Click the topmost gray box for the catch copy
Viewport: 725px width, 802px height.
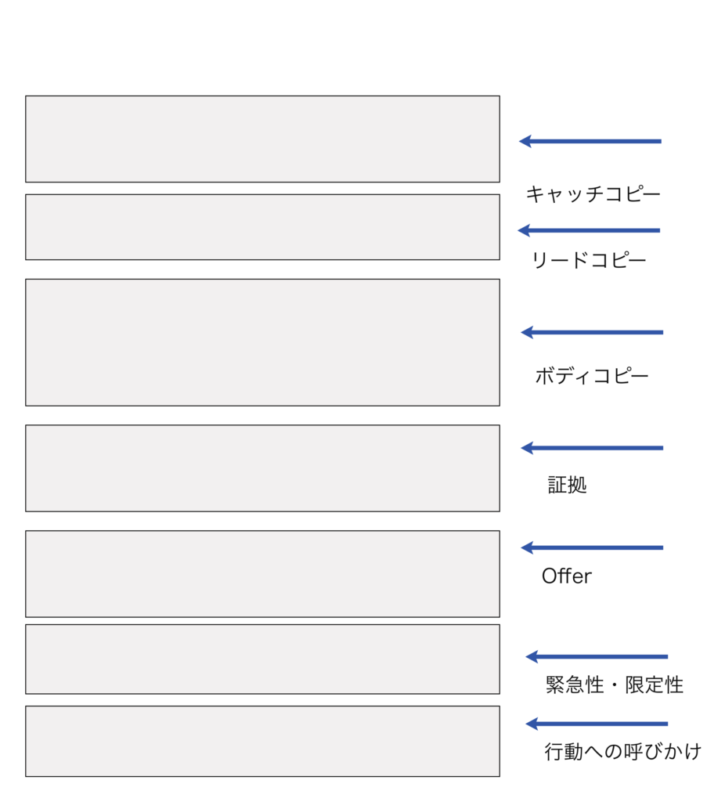point(263,139)
